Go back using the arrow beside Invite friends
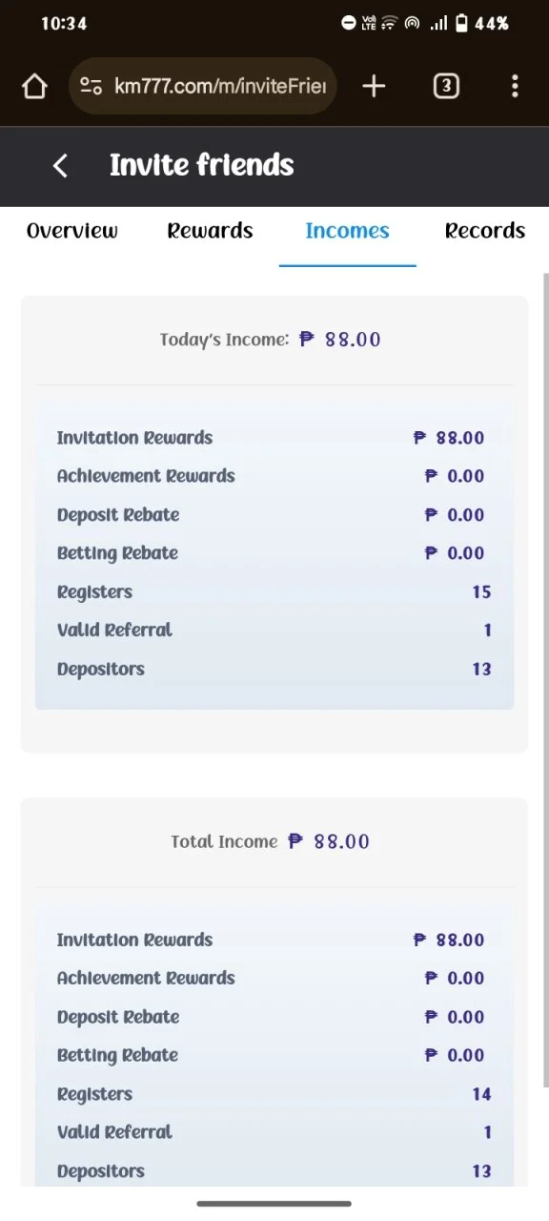 [x=60, y=166]
